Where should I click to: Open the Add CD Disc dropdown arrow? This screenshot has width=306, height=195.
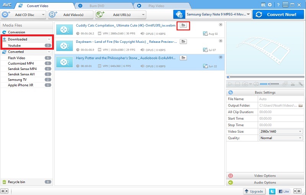[43, 15]
